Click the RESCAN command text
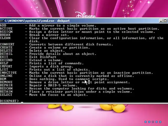The width and height of the screenshot is (168, 126). point(6,88)
